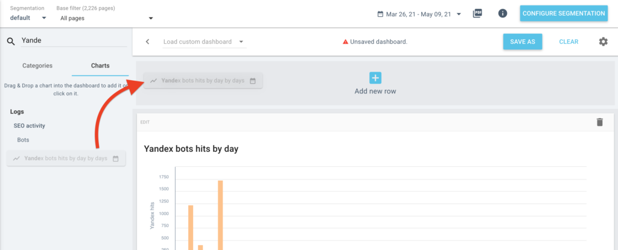The width and height of the screenshot is (618, 250).
Task: Open the Segmentation default dropdown
Action: 28,18
